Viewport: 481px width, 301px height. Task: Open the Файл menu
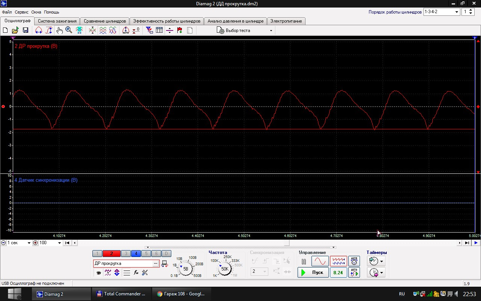click(7, 12)
